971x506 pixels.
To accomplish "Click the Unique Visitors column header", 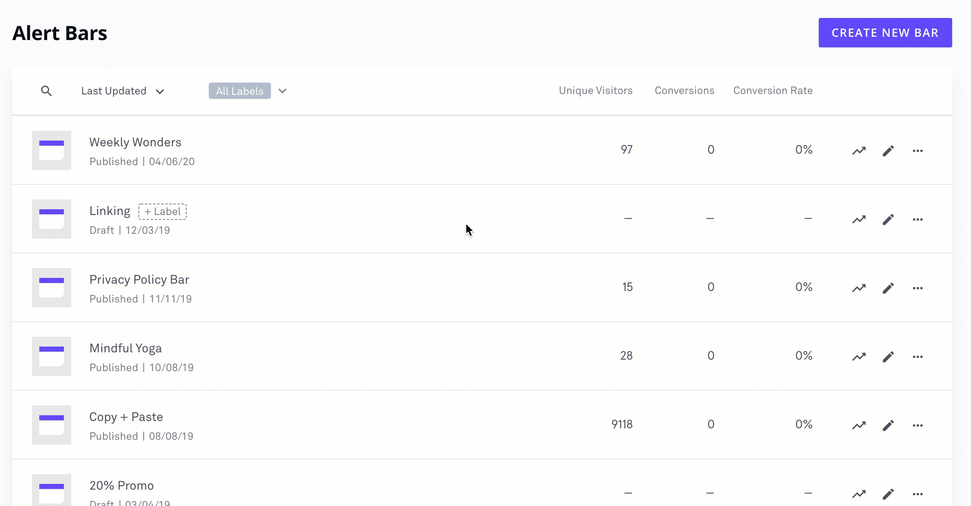I will [596, 91].
